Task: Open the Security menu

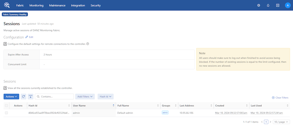Action: [x=96, y=5]
